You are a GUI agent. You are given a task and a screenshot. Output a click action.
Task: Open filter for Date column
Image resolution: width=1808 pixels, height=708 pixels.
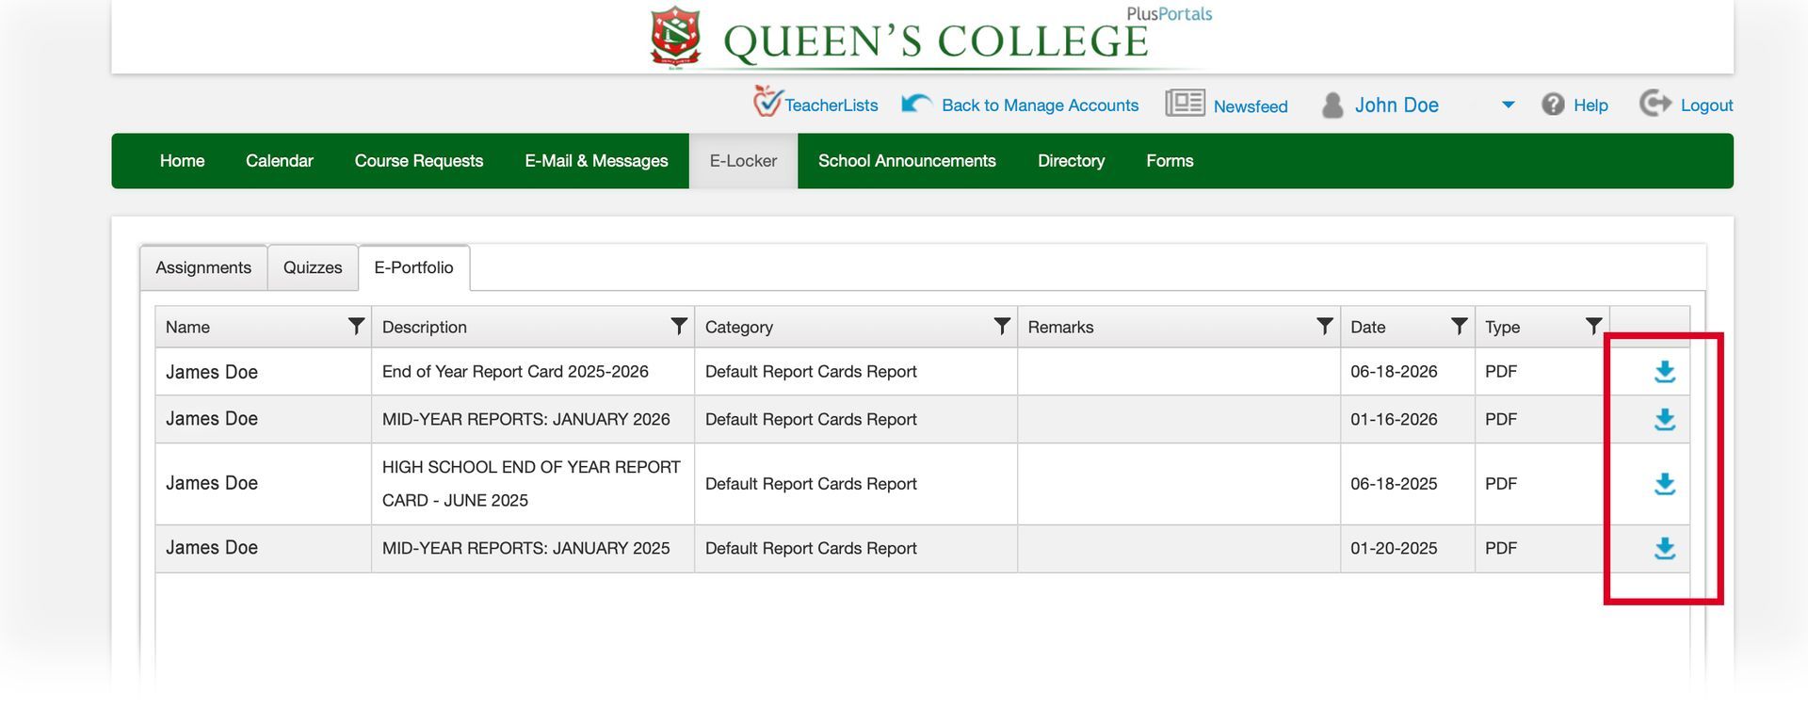tap(1459, 326)
